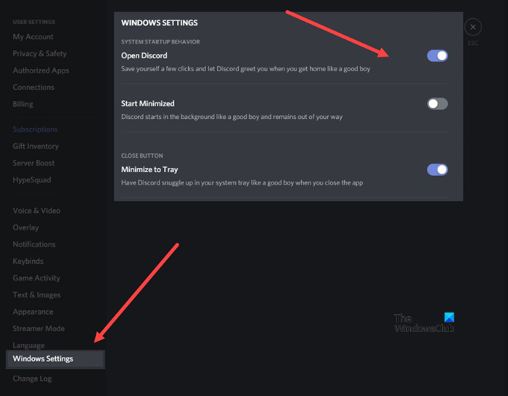Open the Keybinds settings

point(28,261)
